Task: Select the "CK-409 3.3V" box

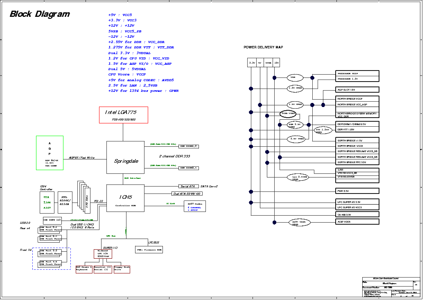Action: click(357, 214)
